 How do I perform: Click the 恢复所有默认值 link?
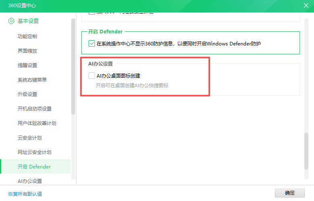[25, 194]
